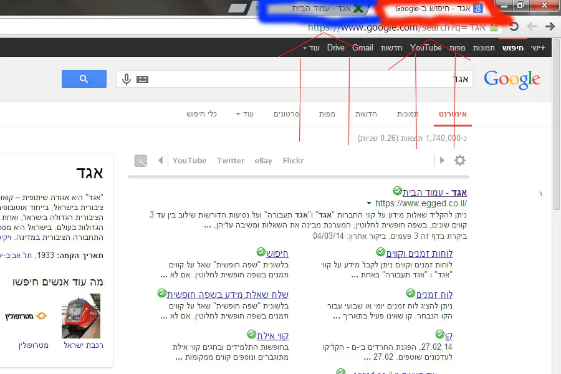Click the Google logo

tap(512, 79)
